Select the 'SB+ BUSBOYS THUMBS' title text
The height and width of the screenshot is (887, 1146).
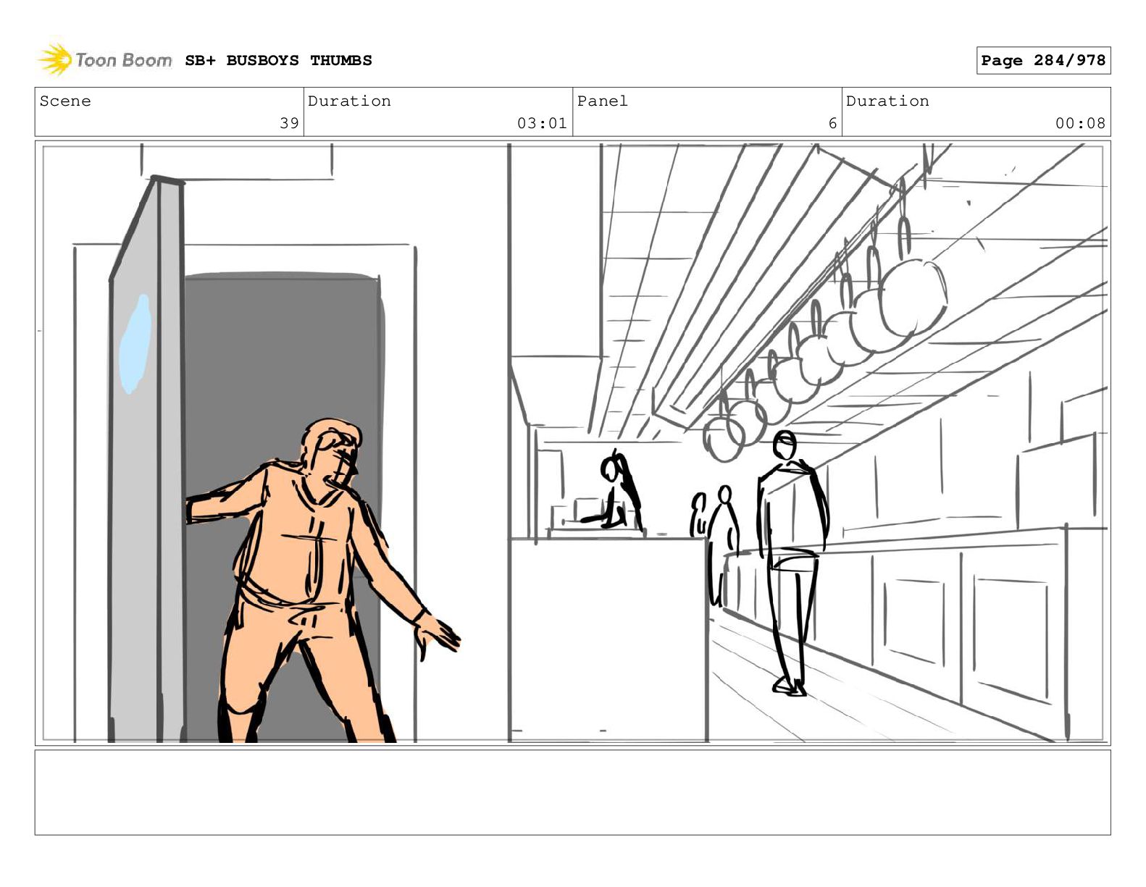tap(278, 61)
